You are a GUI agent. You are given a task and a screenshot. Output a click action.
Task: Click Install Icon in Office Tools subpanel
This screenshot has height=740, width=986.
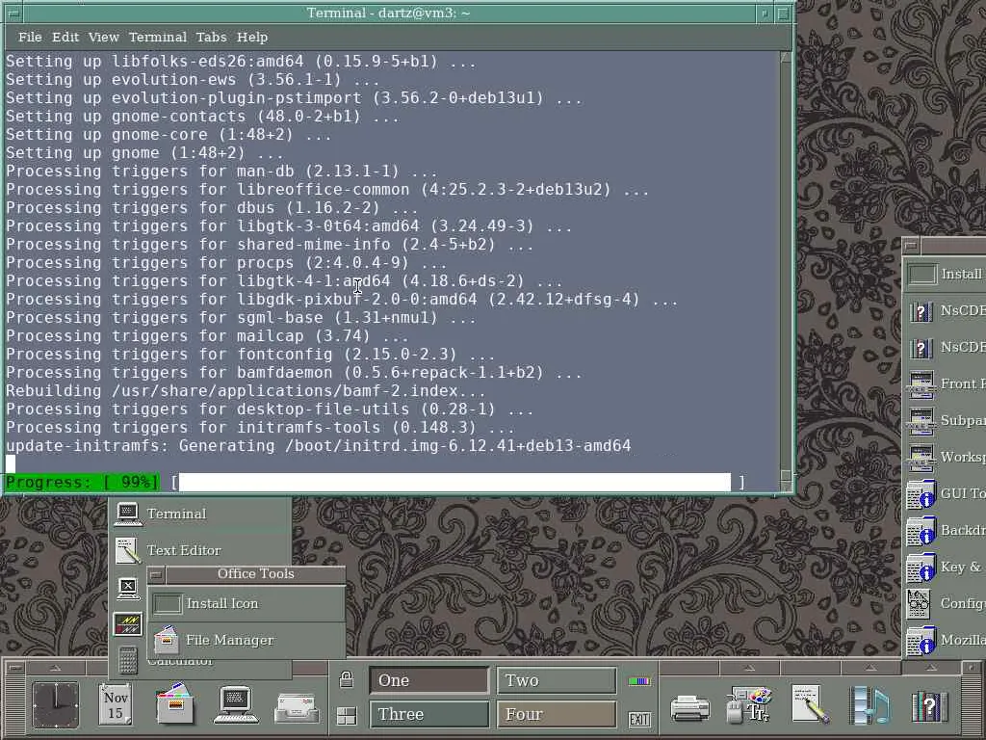point(246,603)
